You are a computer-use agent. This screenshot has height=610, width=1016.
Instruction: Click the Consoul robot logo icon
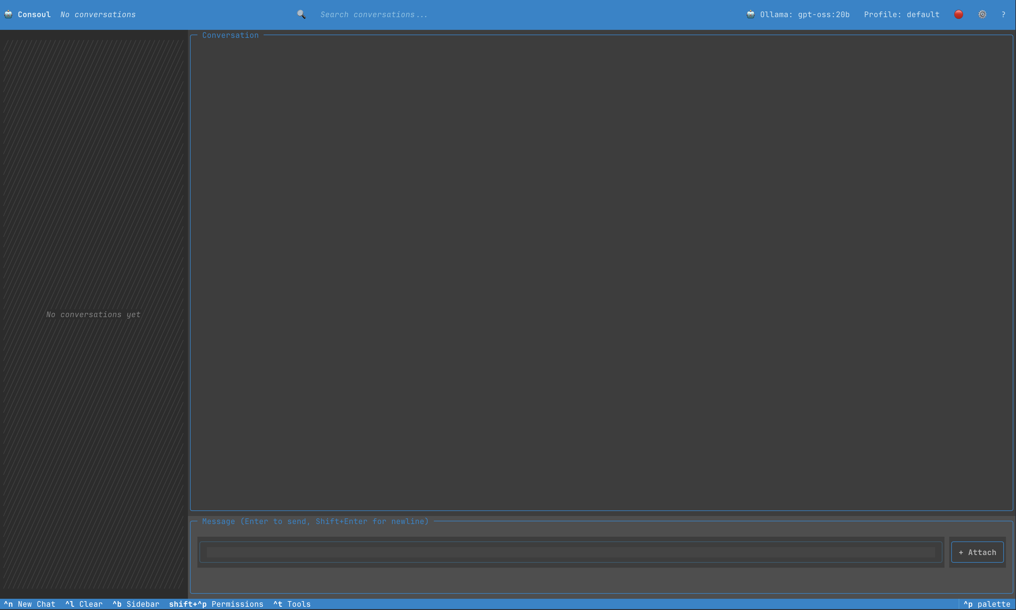point(8,14)
